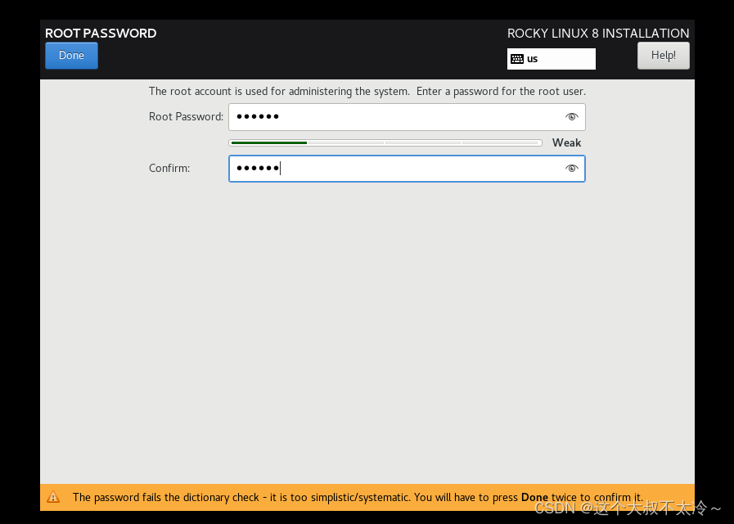
Task: Click the root account description text
Action: (367, 92)
